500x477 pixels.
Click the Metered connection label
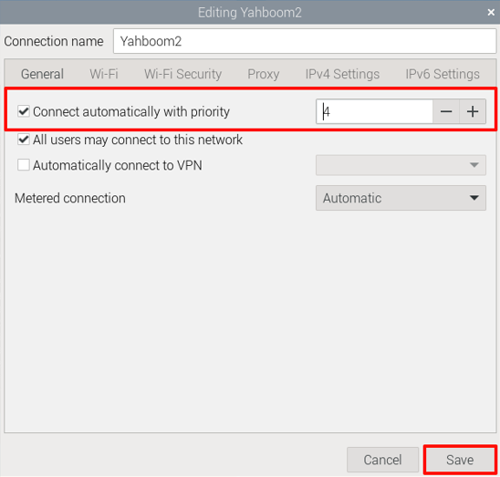point(70,198)
